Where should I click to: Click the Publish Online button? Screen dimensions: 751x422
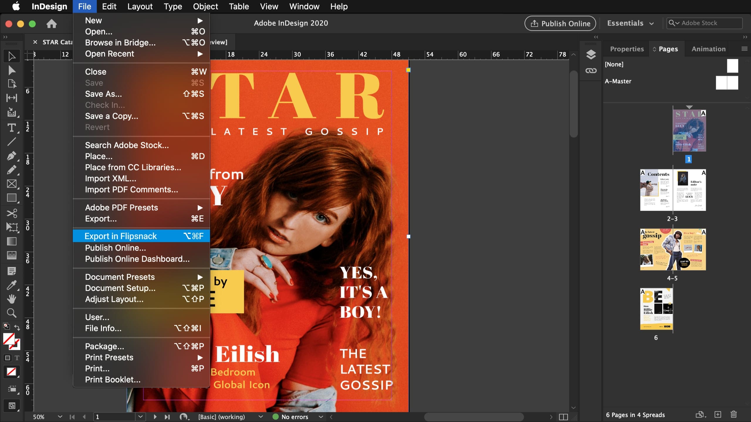pos(560,23)
